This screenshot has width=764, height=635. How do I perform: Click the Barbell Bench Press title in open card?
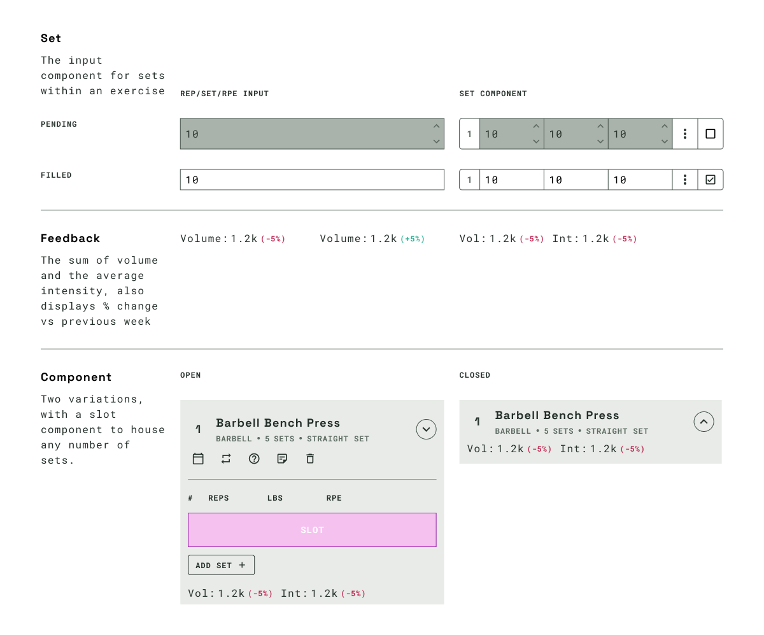(x=278, y=423)
